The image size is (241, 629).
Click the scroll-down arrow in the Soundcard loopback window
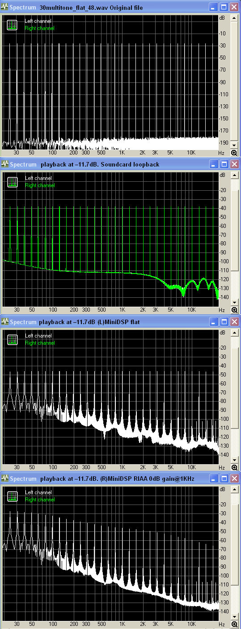point(234,302)
